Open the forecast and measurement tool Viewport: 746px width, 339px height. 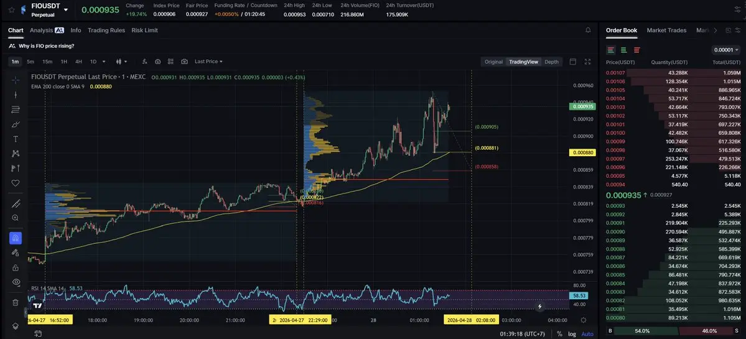pyautogui.click(x=15, y=168)
